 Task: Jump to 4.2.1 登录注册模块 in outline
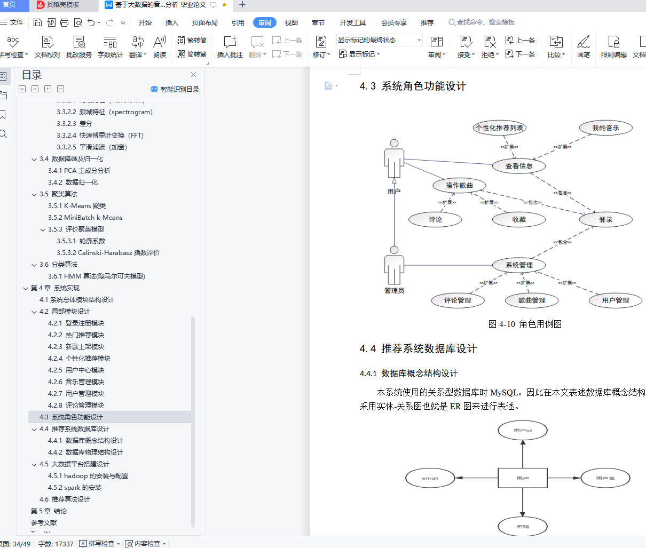coord(76,323)
